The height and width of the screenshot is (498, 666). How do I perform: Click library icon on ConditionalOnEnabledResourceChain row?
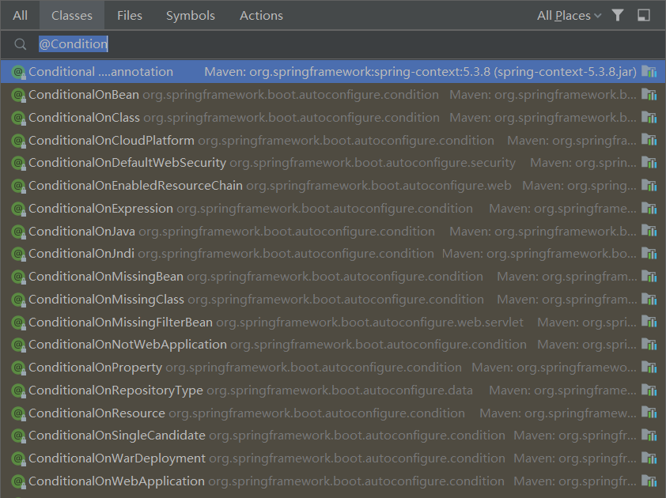(x=649, y=185)
